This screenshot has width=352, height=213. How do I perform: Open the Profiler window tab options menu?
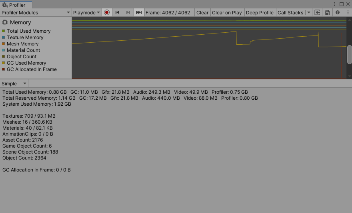pyautogui.click(x=334, y=4)
